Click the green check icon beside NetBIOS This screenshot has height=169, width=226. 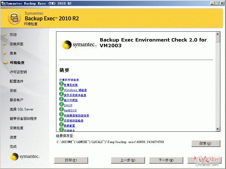tap(61, 109)
